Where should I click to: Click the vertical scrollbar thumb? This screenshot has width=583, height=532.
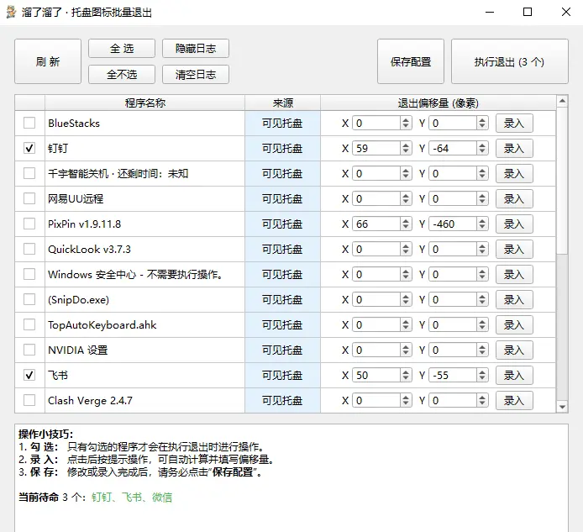[562, 181]
